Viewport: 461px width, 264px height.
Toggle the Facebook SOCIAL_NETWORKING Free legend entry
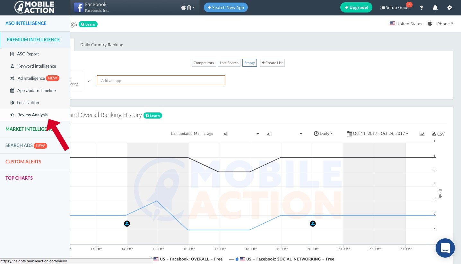click(282, 259)
